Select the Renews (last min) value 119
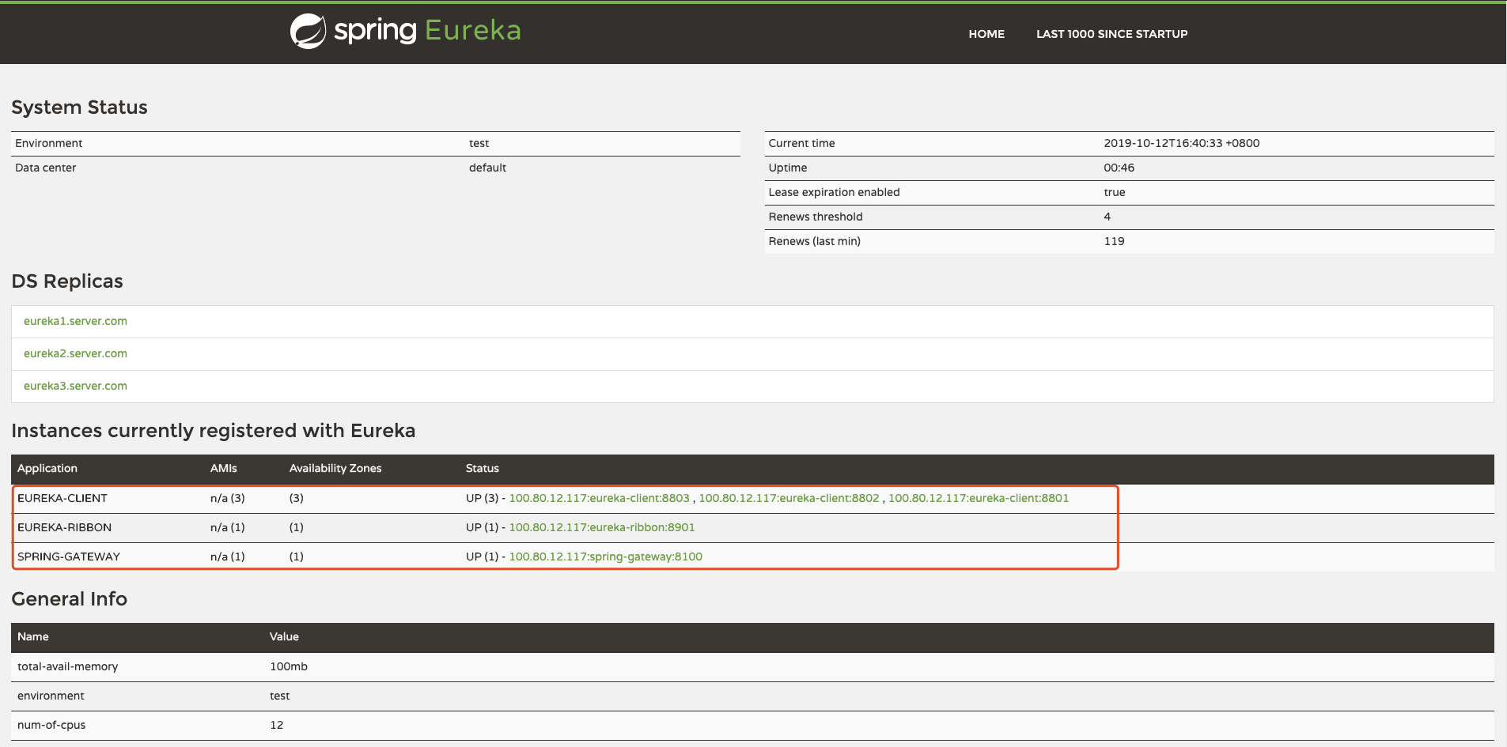Screen dimensions: 1507x747 pyautogui.click(x=1114, y=241)
